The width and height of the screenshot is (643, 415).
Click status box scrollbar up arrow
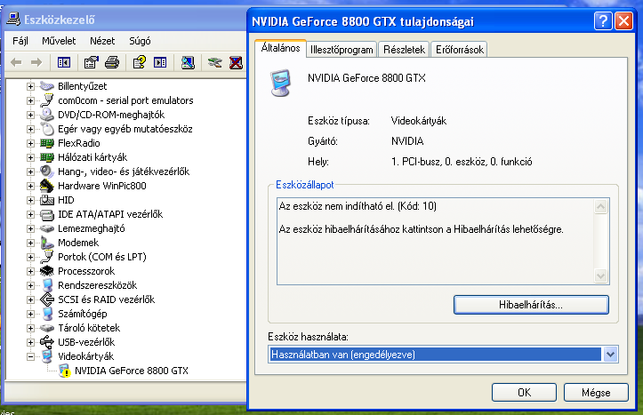click(x=601, y=206)
